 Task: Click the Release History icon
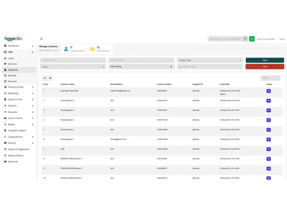tap(5, 155)
